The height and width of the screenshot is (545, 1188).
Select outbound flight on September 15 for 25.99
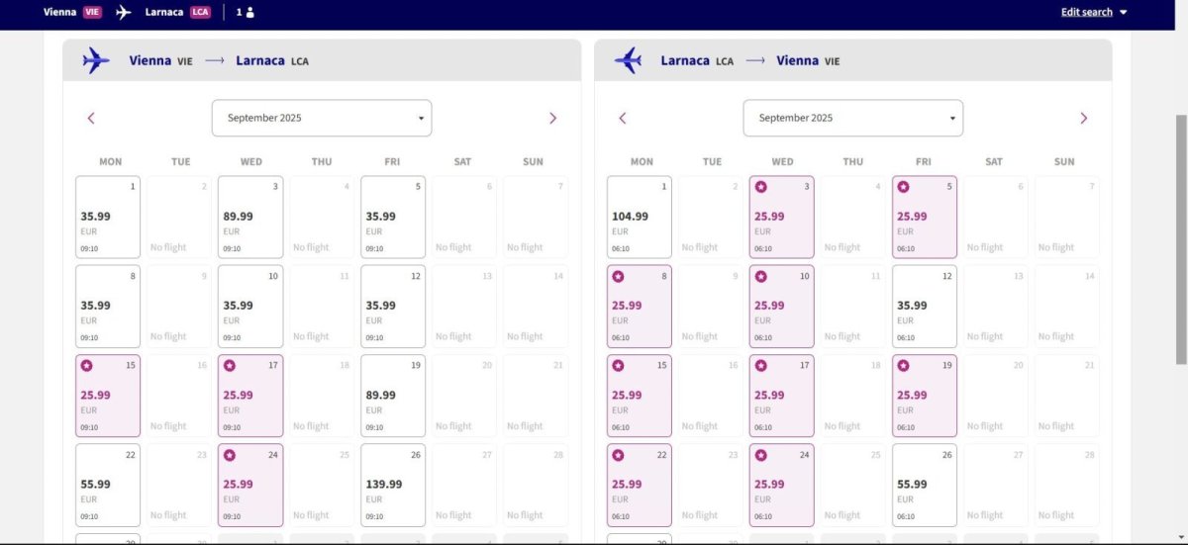coord(108,396)
